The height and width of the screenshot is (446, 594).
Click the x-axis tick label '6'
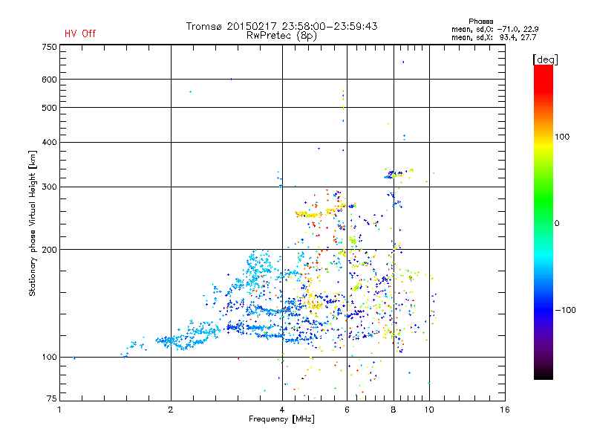[x=347, y=410]
